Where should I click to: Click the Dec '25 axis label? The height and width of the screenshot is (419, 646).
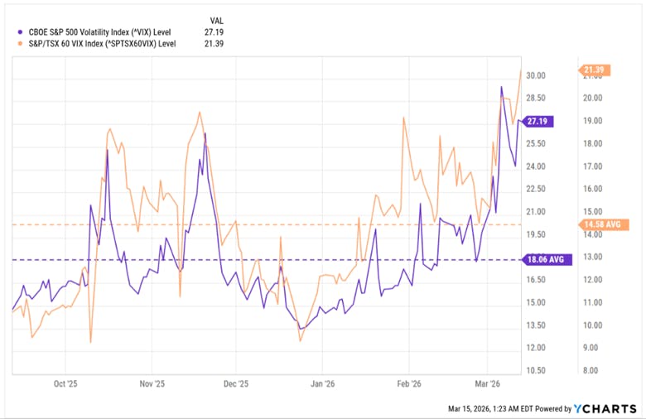(236, 383)
